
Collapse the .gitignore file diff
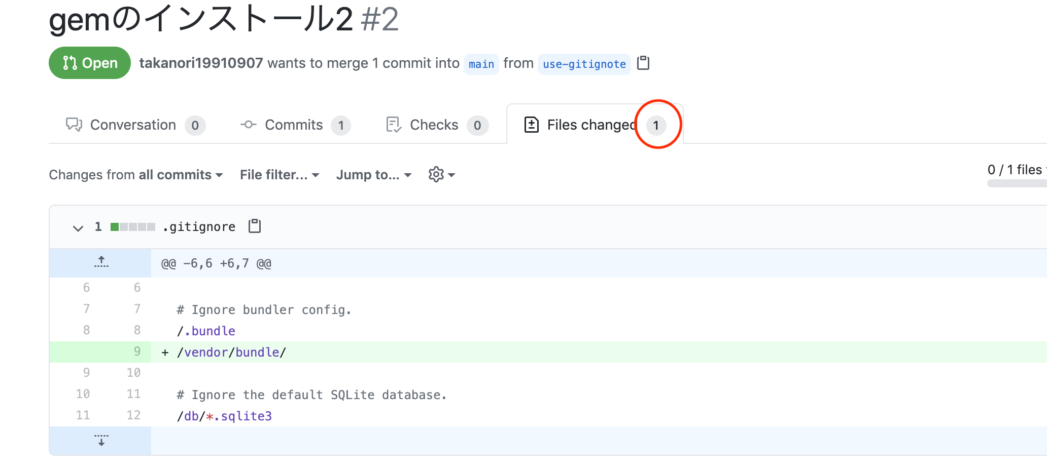pyautogui.click(x=78, y=228)
